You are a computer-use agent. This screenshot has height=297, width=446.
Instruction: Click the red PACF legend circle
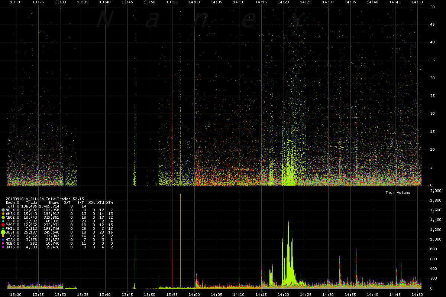(3, 225)
